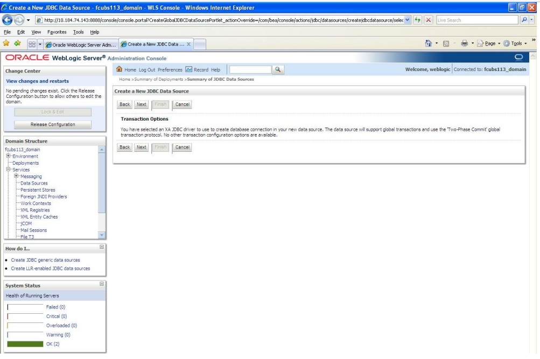Click the top Next button

pyautogui.click(x=142, y=104)
